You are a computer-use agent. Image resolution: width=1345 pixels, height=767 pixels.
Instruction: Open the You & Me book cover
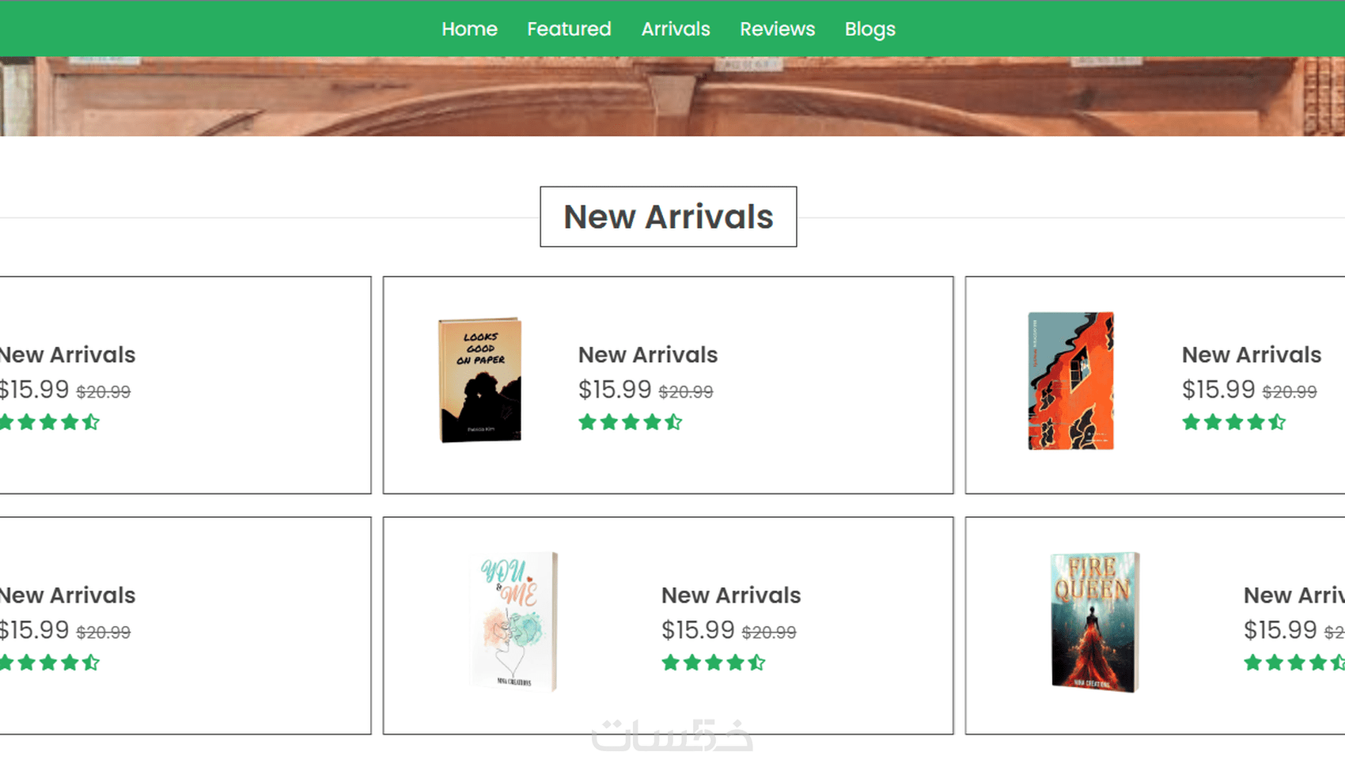pyautogui.click(x=515, y=622)
